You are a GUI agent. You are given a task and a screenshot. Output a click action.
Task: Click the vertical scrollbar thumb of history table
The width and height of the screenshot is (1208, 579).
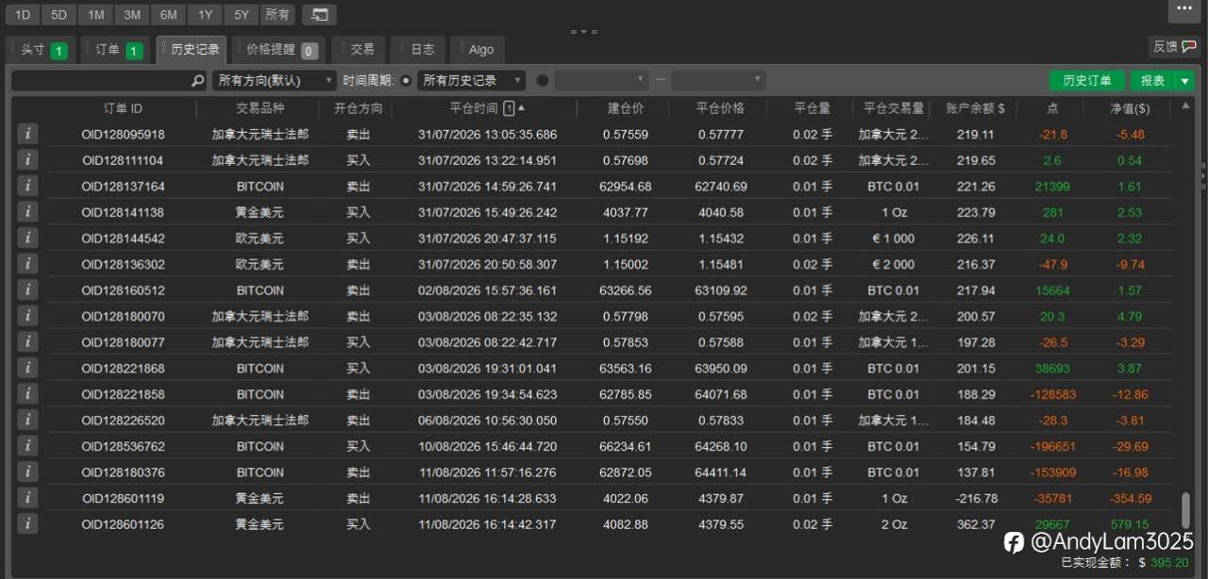click(x=1185, y=509)
